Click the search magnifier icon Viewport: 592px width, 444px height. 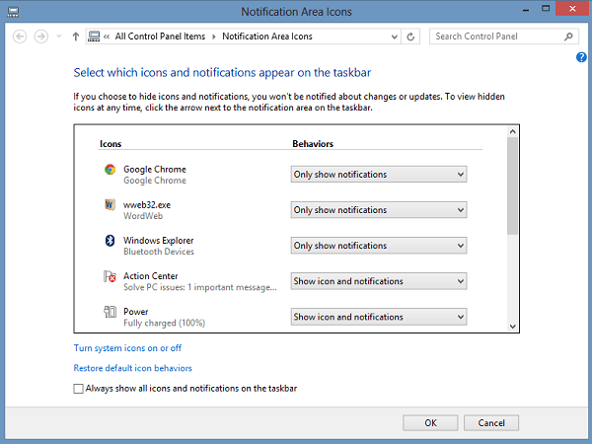pyautogui.click(x=568, y=37)
